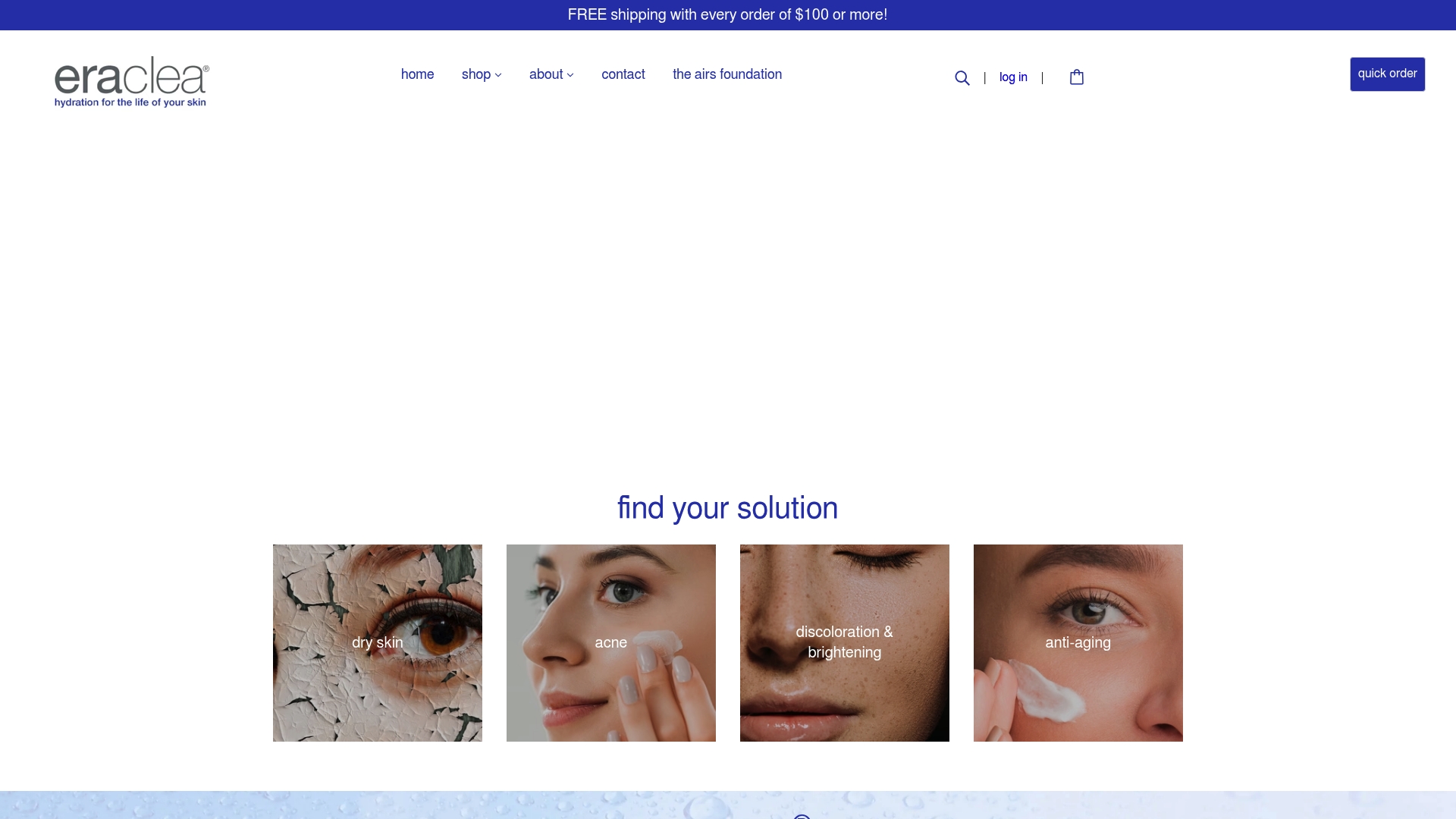
Task: Select the anti-aging solution tile
Action: [1078, 643]
